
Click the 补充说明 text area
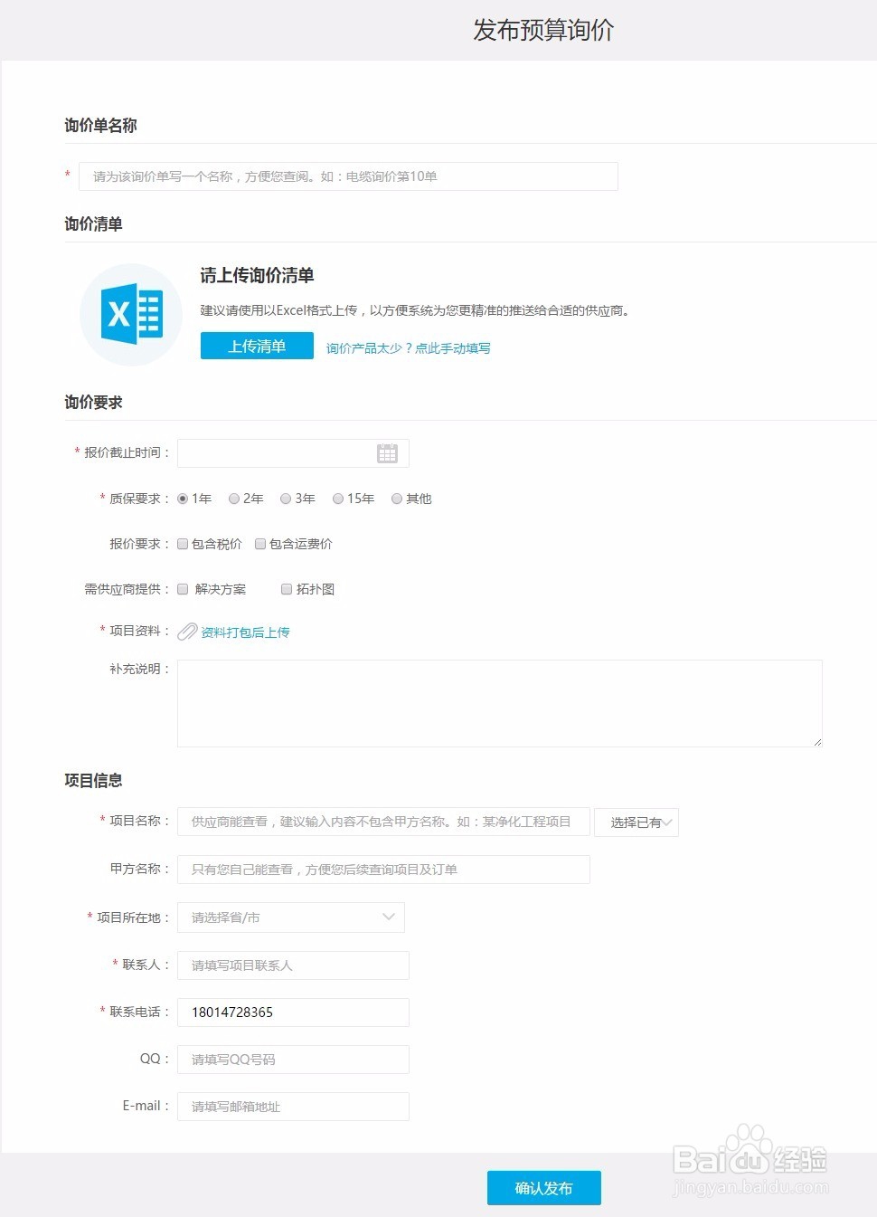(500, 703)
